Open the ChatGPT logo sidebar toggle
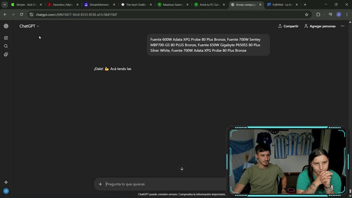This screenshot has height=198, width=352. pyautogui.click(x=6, y=26)
